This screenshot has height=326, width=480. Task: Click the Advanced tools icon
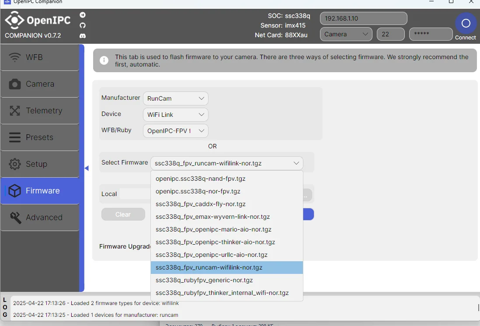(15, 217)
